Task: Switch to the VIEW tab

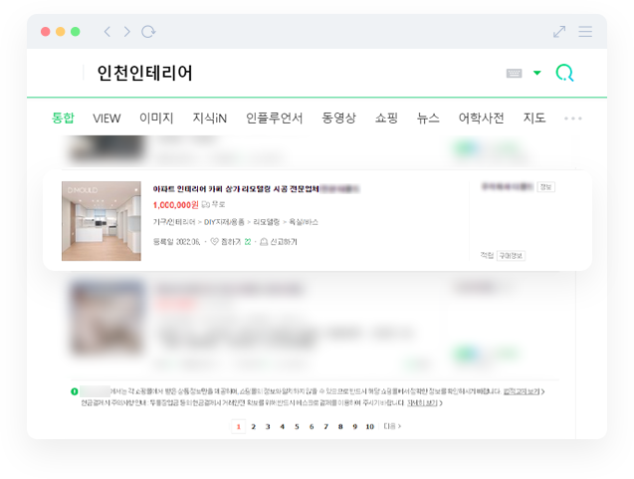Action: 106,119
